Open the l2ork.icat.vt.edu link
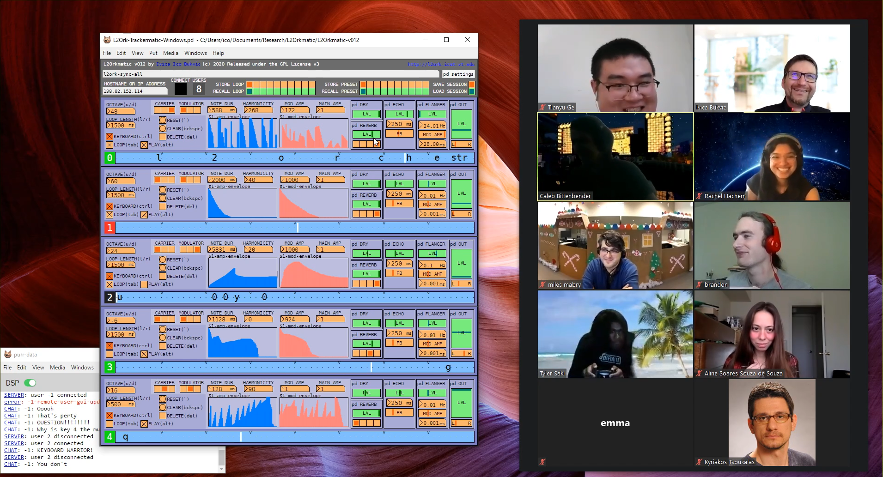Viewport: 883px width, 477px height. tap(441, 64)
